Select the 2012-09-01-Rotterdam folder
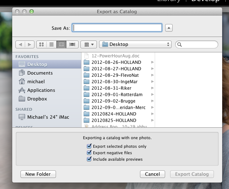 (117, 94)
